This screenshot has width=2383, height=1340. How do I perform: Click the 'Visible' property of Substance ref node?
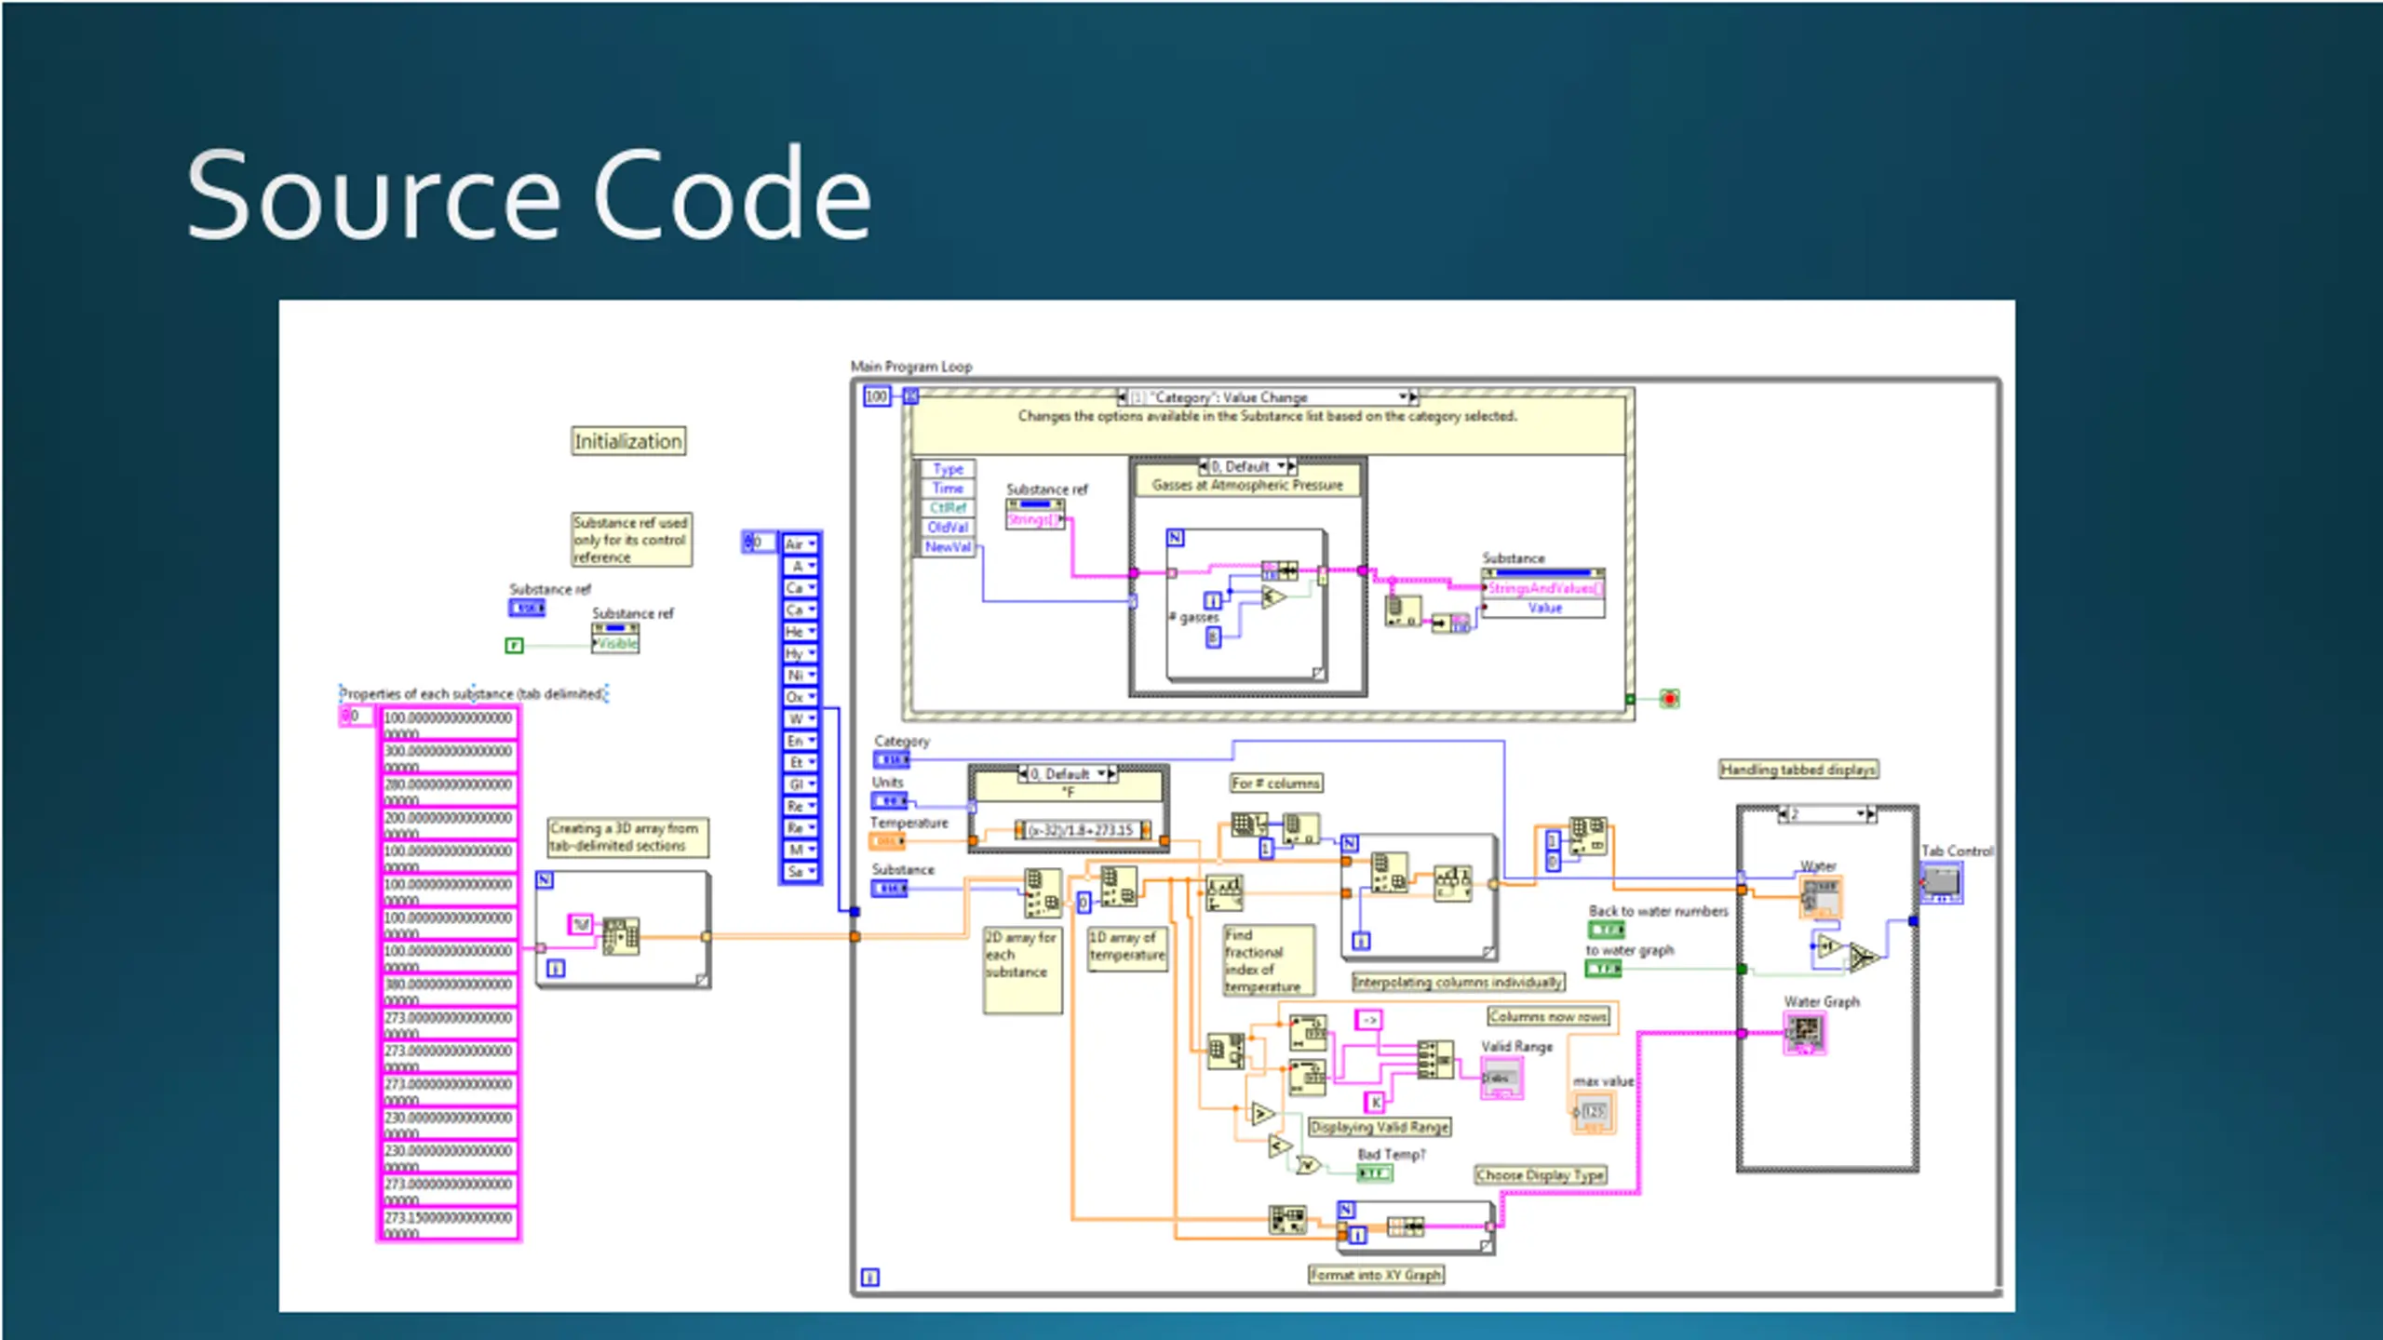click(x=616, y=644)
